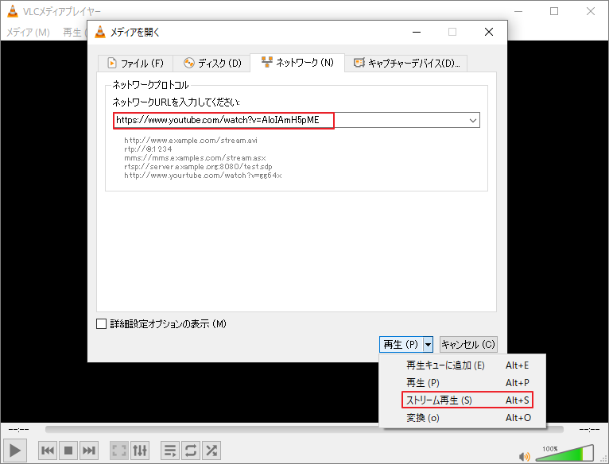609x464 pixels.
Task: Open the キャプチャーデバイス tab
Action: pyautogui.click(x=406, y=63)
